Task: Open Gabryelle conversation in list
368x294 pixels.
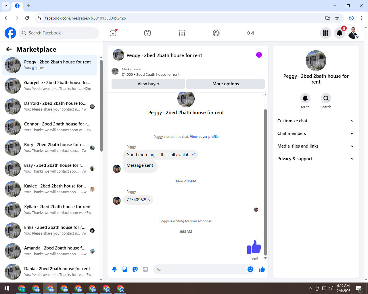Action: (50, 86)
